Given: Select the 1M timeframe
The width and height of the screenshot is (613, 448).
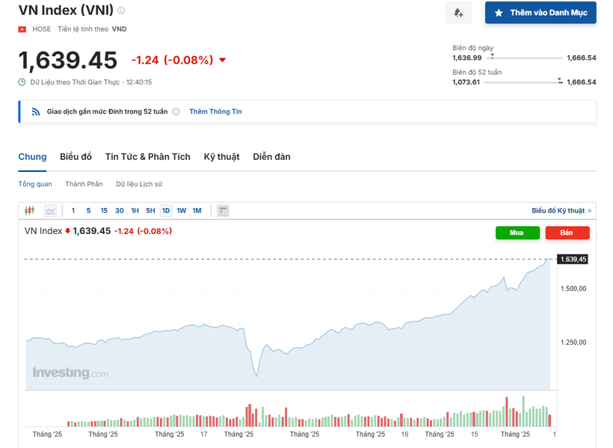Looking at the screenshot, I should tap(197, 210).
